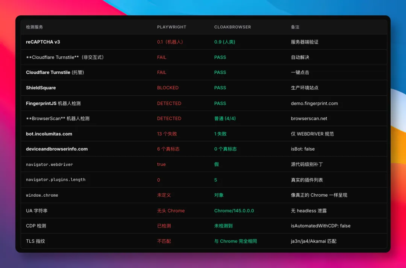Click the 0 个真标志 cell
Screen dimensions: 406x268
[x=225, y=149]
